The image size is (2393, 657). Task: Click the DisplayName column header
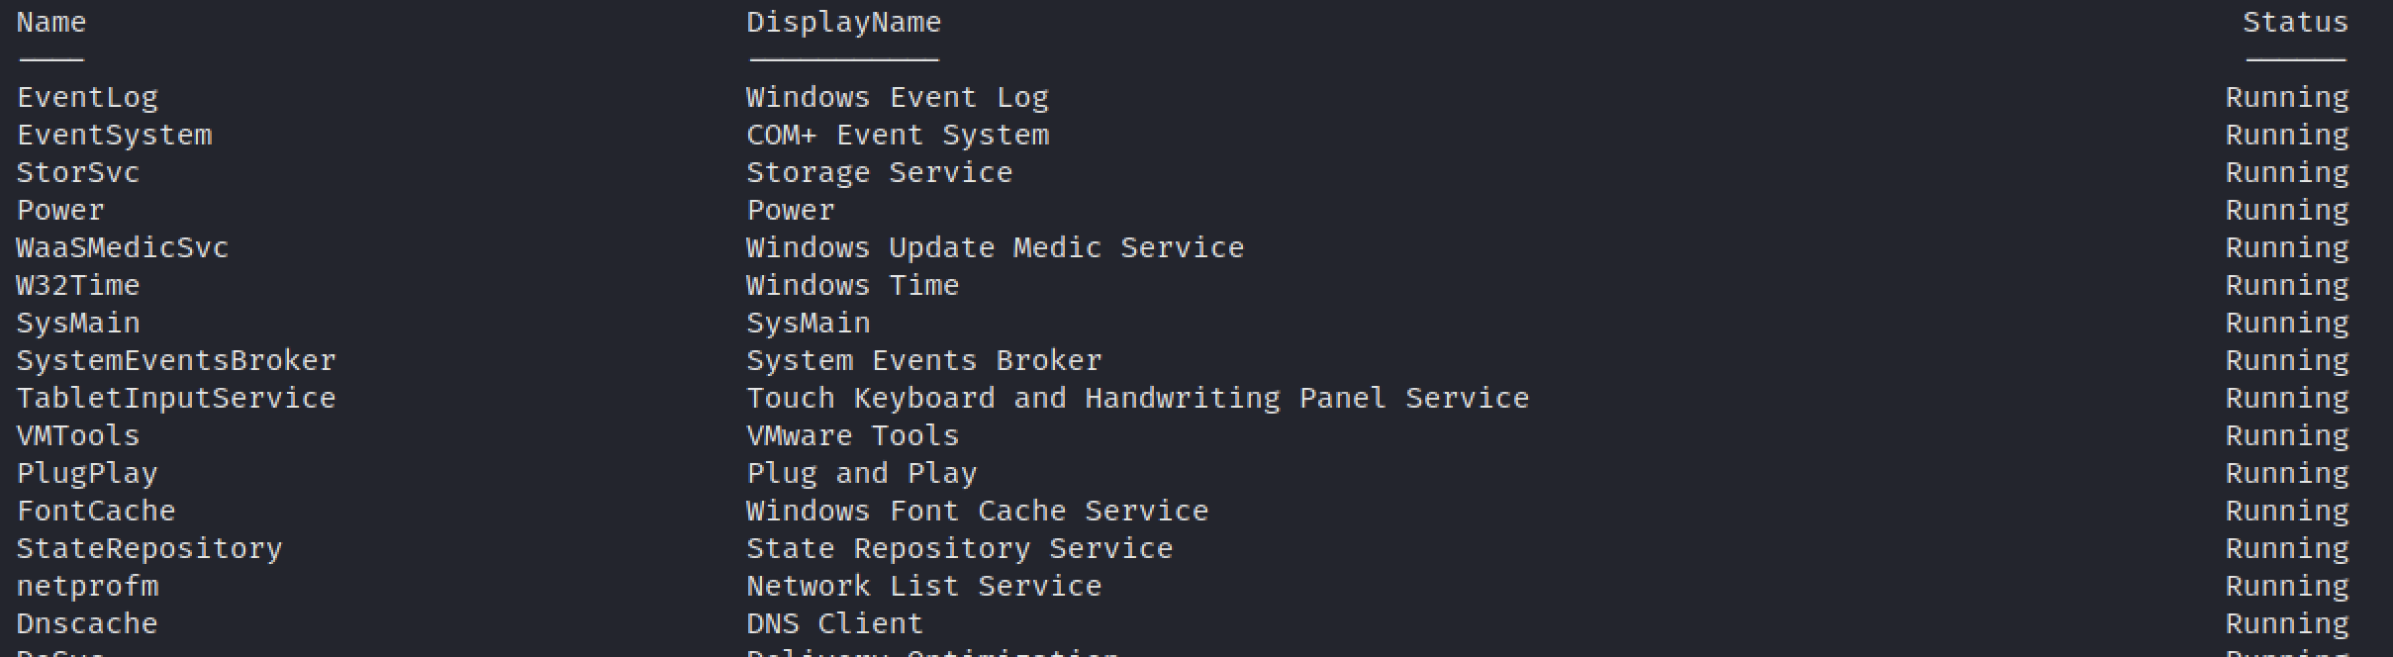coord(843,23)
